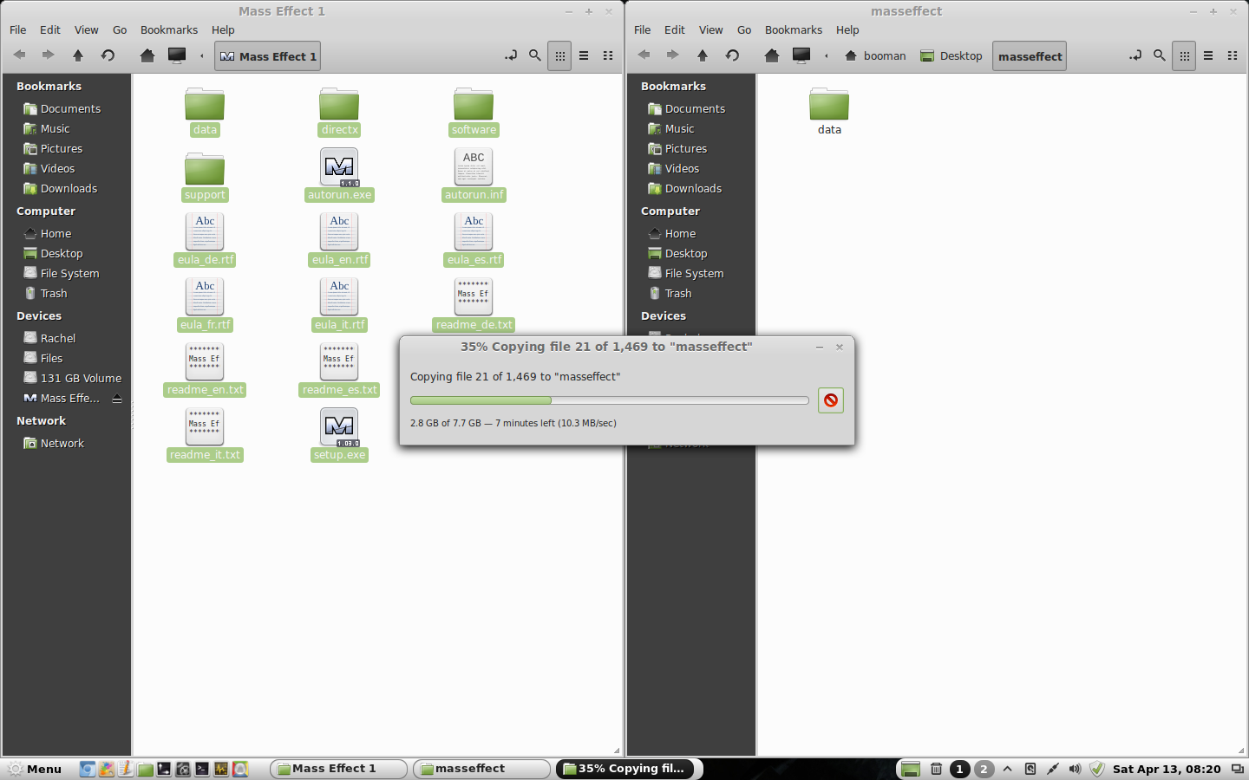The image size is (1249, 780).
Task: Eject the Mass Effect disc in sidebar
Action: 117,399
